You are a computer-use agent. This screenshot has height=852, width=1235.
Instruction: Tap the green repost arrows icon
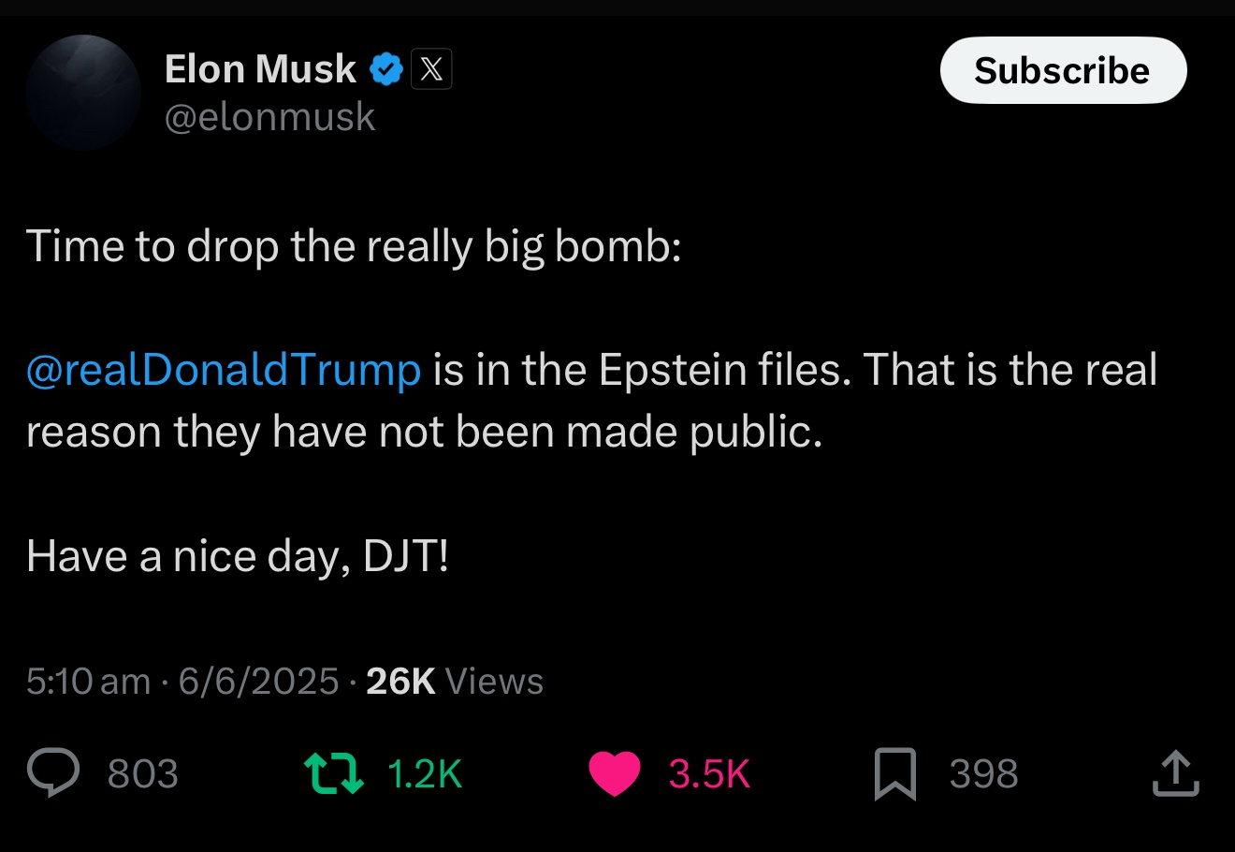335,773
